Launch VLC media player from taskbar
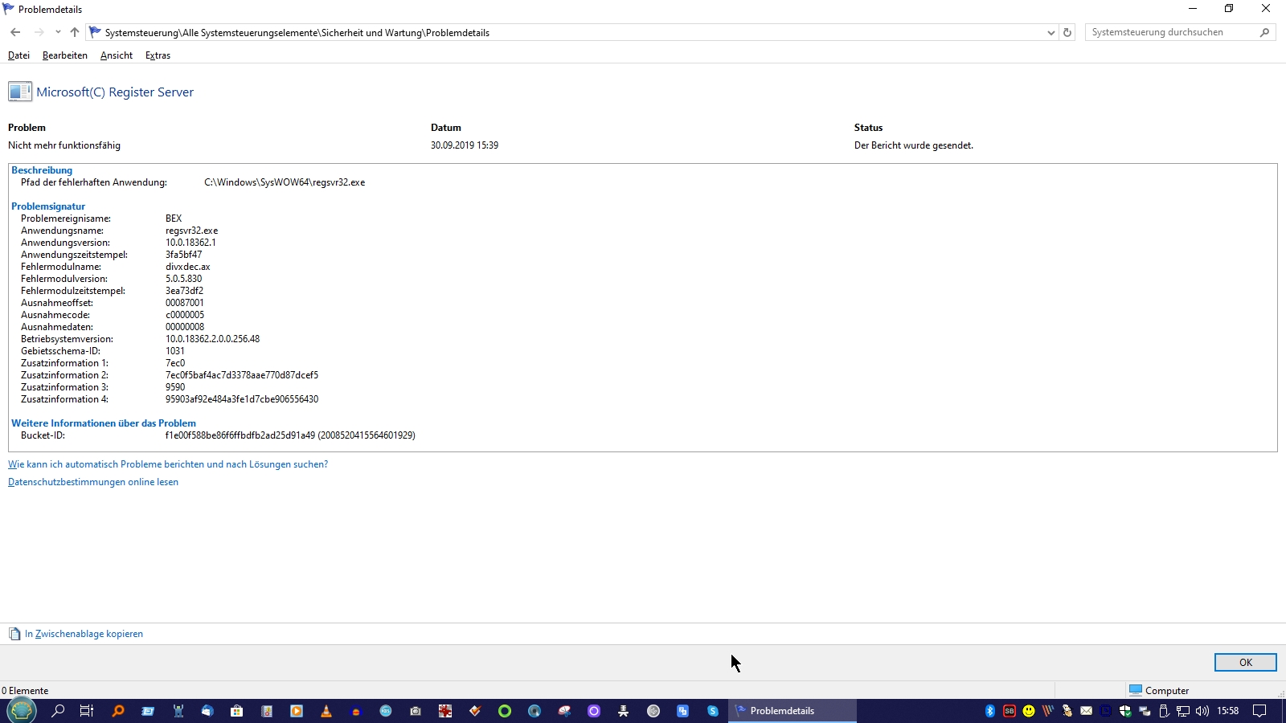 coord(326,711)
